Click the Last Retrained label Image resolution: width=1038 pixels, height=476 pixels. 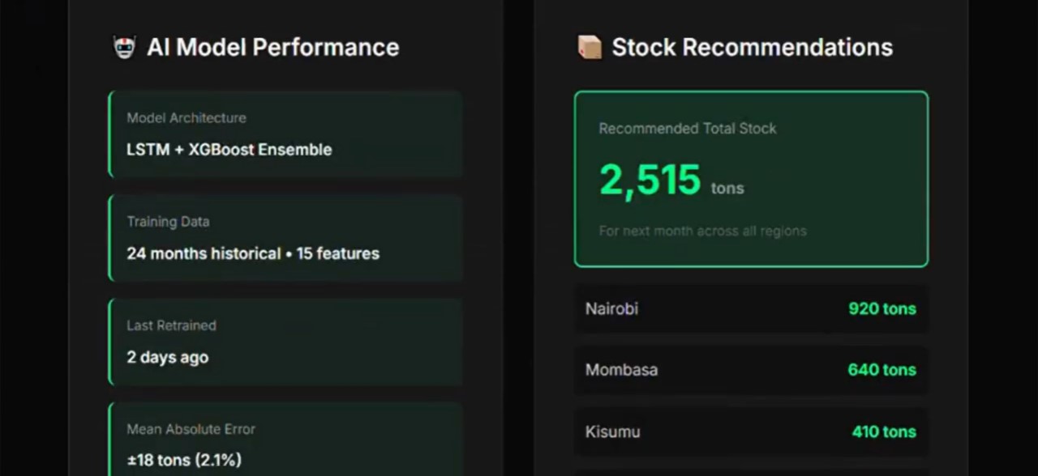(171, 325)
